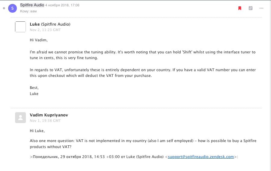Click the Spitfire Audio sender name

(32, 5)
